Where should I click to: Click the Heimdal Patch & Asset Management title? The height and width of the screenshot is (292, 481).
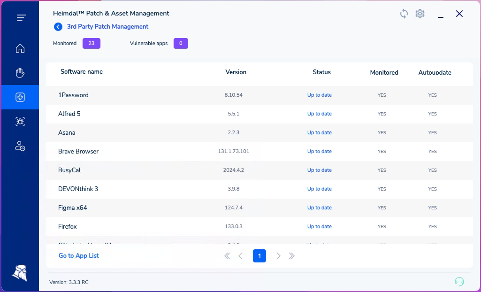(x=111, y=14)
